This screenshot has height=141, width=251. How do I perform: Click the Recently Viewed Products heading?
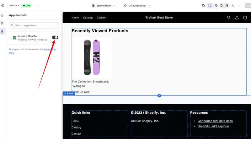pyautogui.click(x=100, y=31)
